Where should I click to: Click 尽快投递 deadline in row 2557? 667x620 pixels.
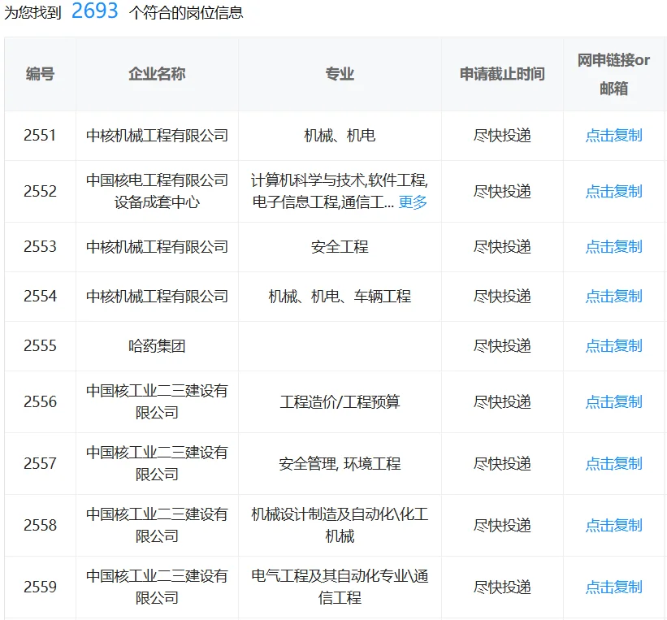point(502,463)
